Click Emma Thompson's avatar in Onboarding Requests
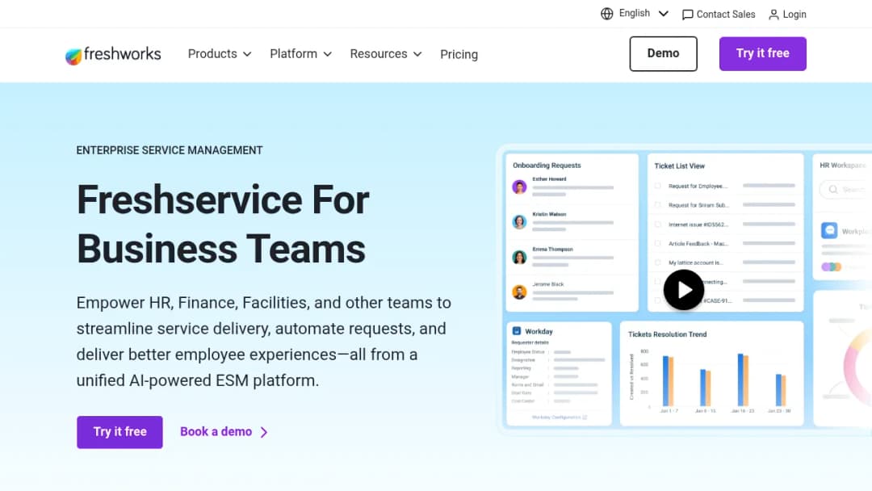This screenshot has height=491, width=872. (519, 257)
